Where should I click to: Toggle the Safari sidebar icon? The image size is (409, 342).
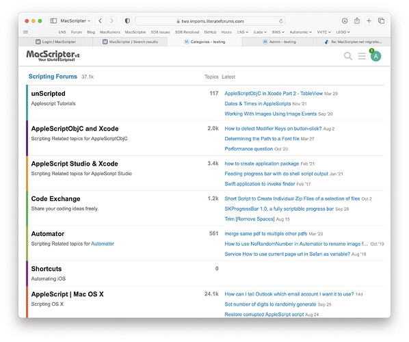click(x=53, y=21)
